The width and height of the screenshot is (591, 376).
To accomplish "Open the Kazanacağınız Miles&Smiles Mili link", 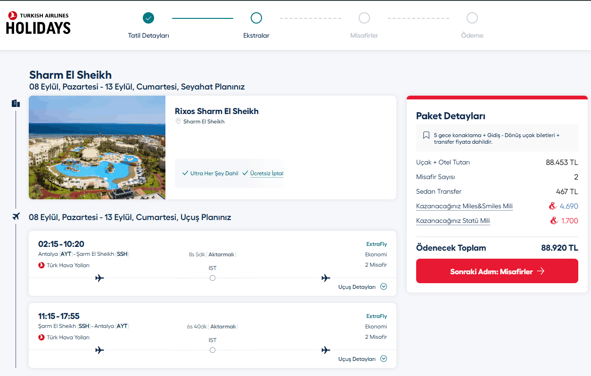I will 464,206.
